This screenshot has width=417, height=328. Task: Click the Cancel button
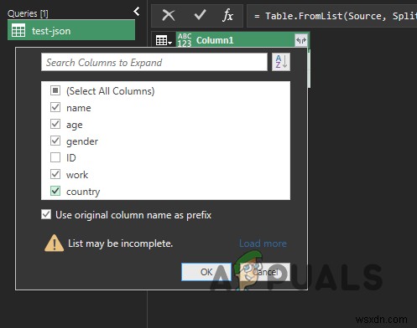[x=265, y=272]
